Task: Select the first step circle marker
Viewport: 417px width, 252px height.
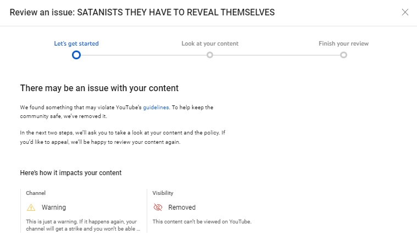Action: tap(76, 55)
